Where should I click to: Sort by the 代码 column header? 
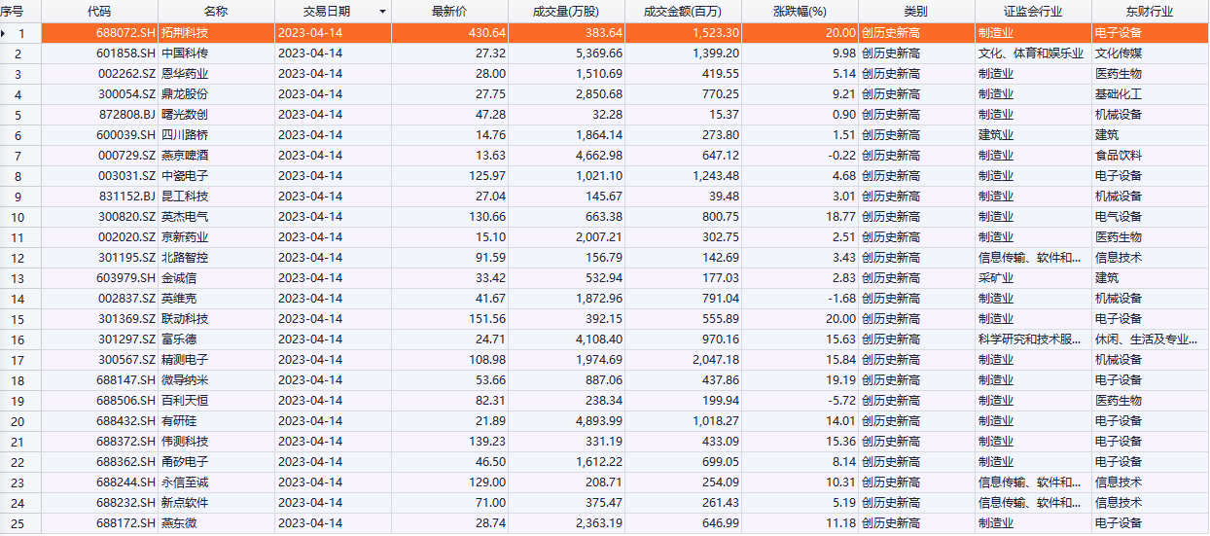99,12
